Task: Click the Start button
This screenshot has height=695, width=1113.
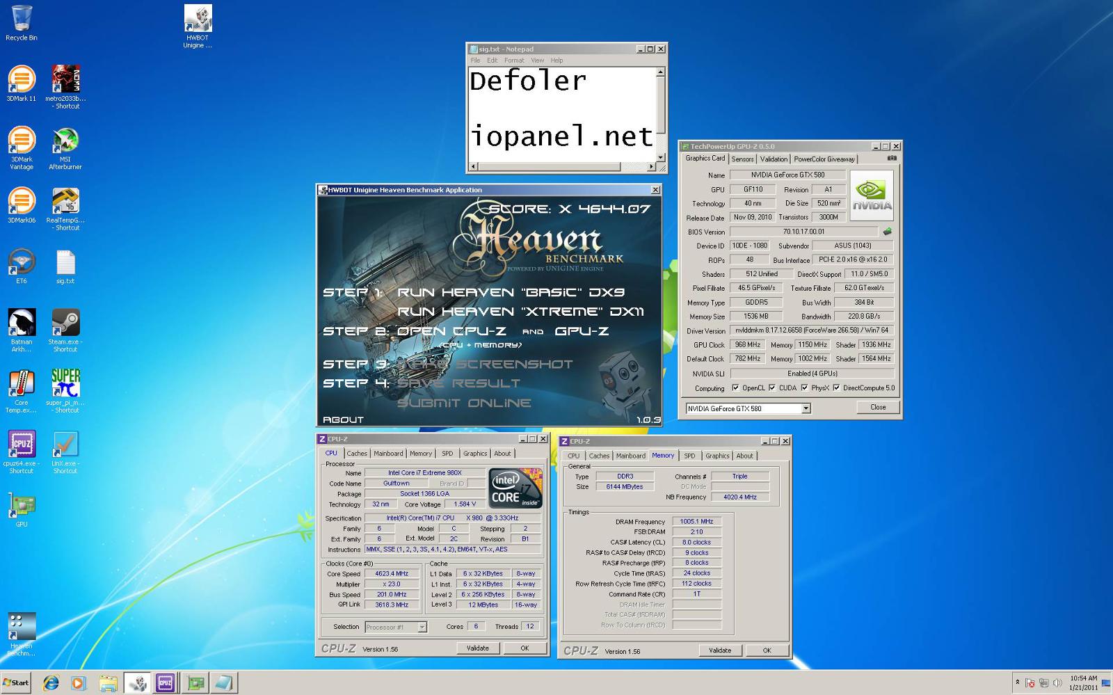Action: click(16, 683)
